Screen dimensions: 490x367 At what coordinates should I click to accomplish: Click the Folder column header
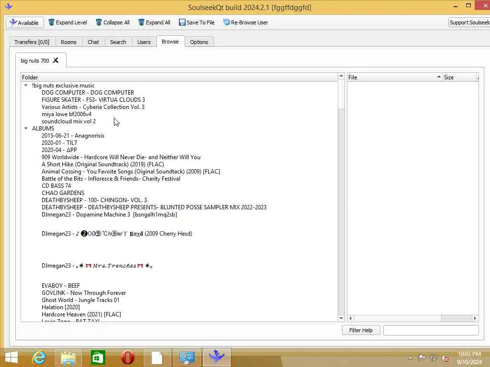pos(179,77)
